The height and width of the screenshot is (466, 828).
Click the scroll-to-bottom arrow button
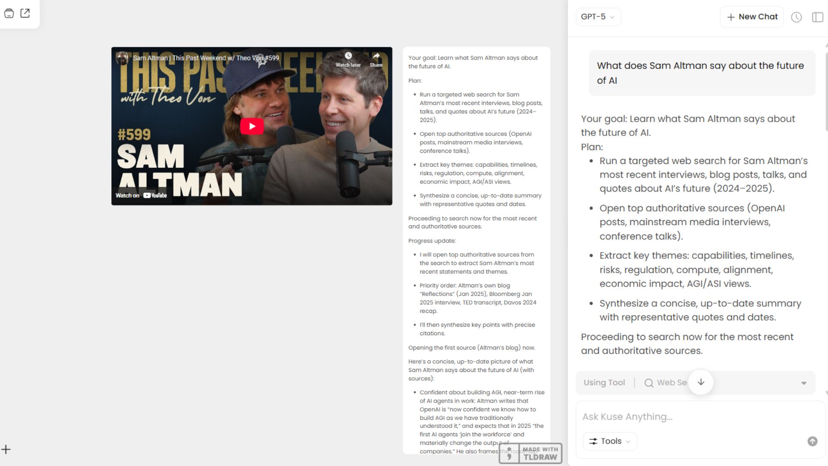[701, 382]
